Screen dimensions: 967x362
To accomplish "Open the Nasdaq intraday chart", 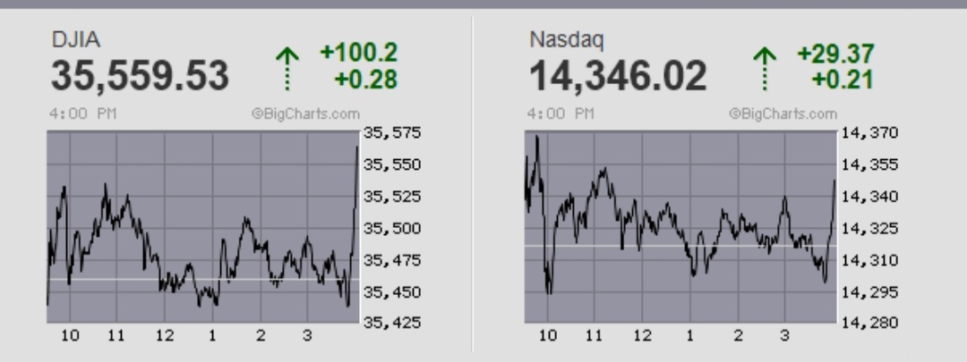I will (x=680, y=227).
